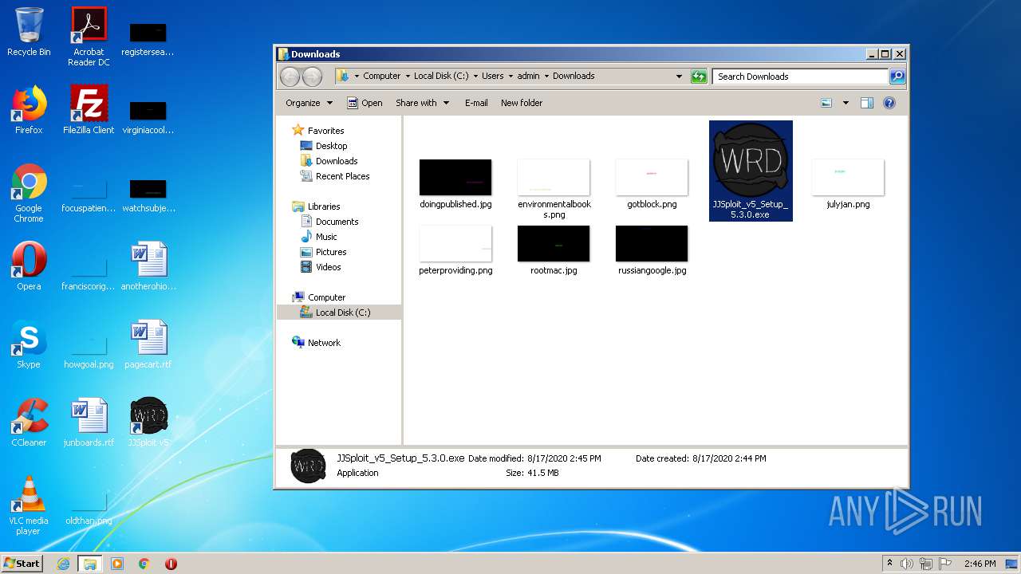Click the volume speaker tray icon

click(907, 564)
